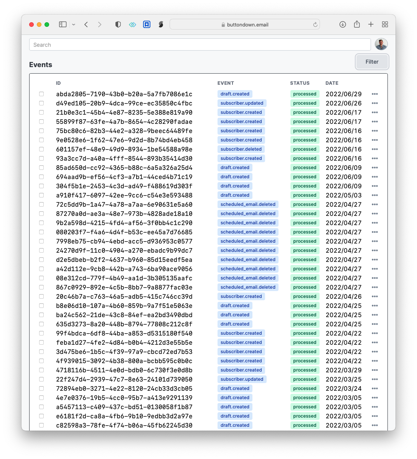Open sidebar options dropdown chevron
This screenshot has height=459, width=417.
pyautogui.click(x=74, y=25)
